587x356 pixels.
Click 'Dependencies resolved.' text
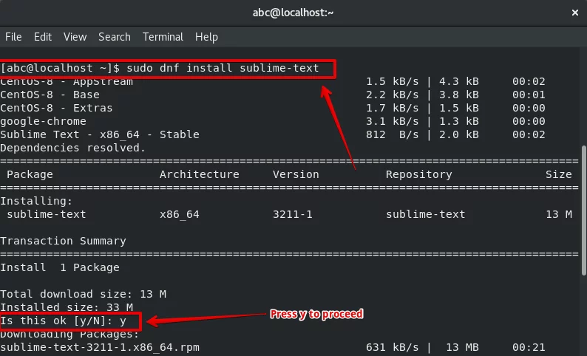[x=72, y=148]
